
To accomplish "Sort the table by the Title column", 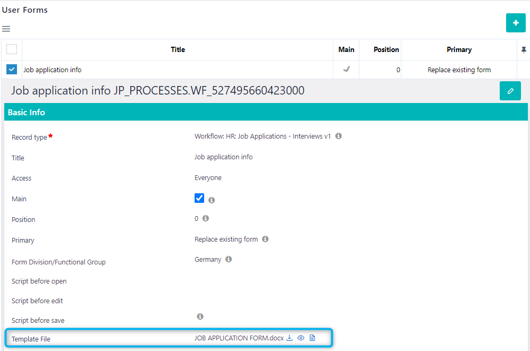I will pos(178,49).
